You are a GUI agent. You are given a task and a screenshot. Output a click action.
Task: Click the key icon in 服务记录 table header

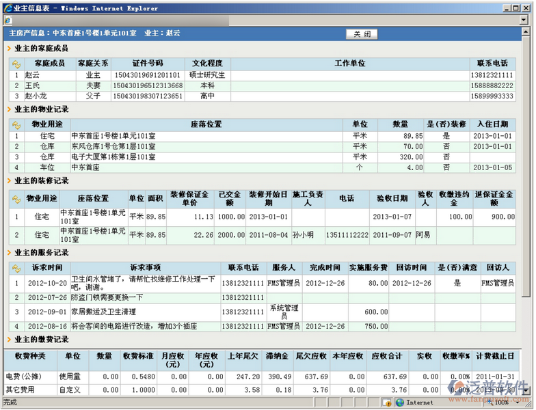click(x=16, y=268)
